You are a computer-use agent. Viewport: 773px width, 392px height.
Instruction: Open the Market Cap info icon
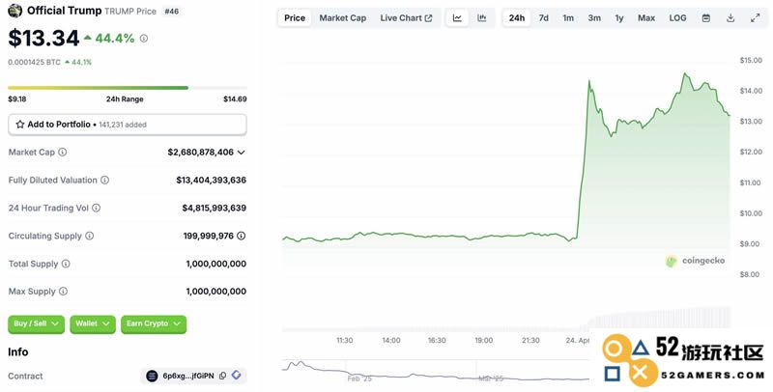63,153
